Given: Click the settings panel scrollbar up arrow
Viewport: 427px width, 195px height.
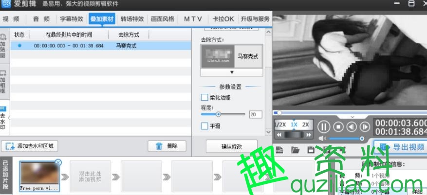Looking at the screenshot, I should [268, 32].
